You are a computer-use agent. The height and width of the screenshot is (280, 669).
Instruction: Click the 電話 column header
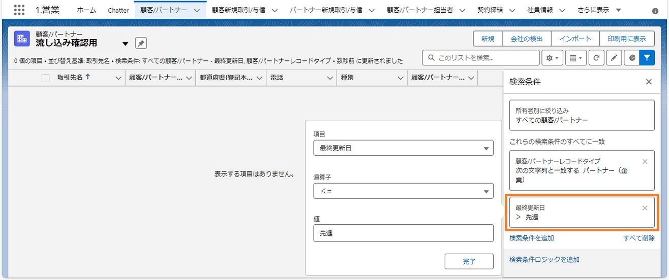click(277, 78)
